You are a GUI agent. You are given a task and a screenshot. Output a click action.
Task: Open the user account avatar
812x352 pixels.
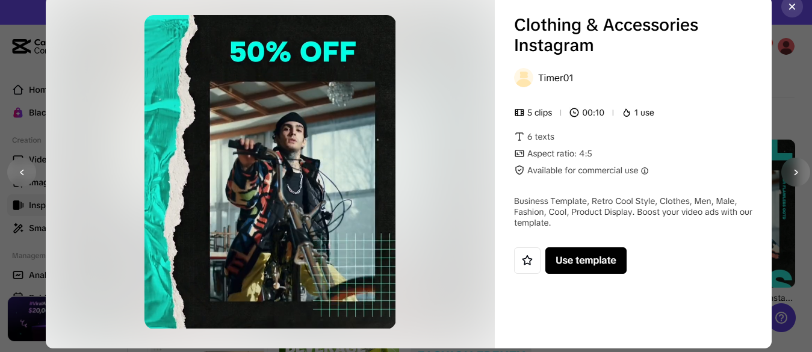pyautogui.click(x=786, y=46)
